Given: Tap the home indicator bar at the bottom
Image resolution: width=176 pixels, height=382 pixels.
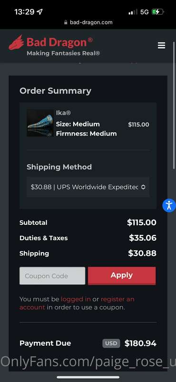Looking at the screenshot, I should pyautogui.click(x=88, y=377).
